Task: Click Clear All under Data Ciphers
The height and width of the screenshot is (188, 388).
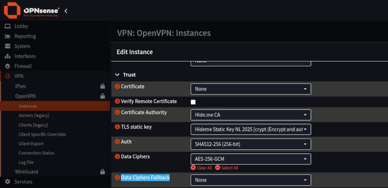Action: point(201,168)
